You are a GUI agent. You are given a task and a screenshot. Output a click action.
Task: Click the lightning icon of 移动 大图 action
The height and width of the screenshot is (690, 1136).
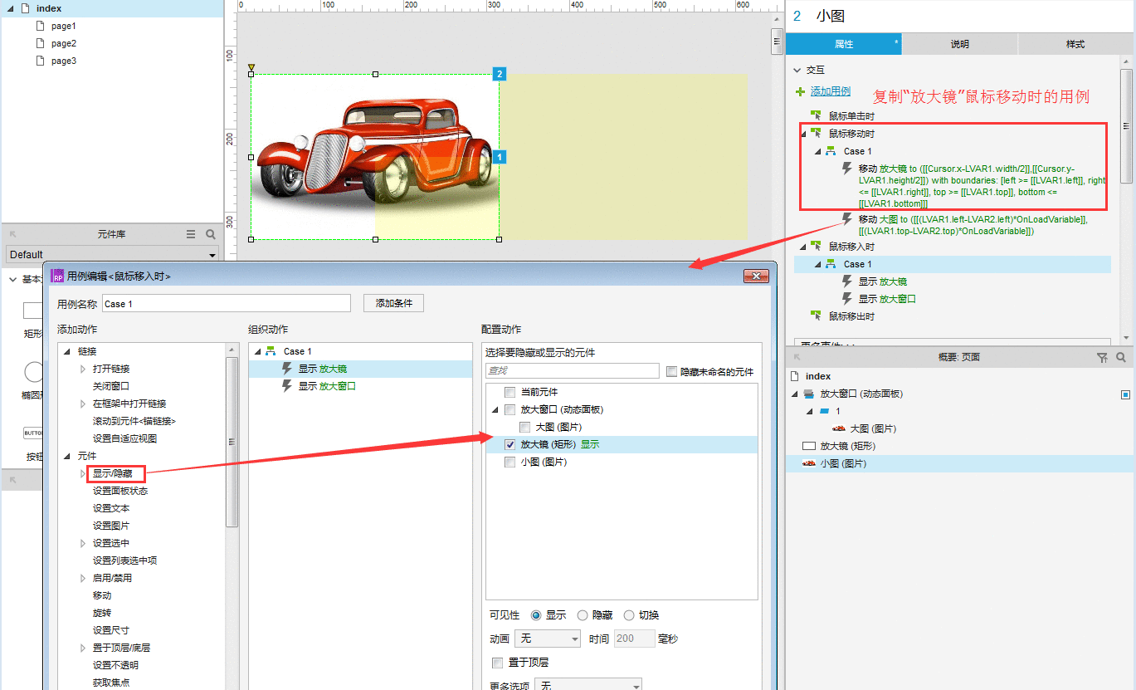tap(847, 219)
